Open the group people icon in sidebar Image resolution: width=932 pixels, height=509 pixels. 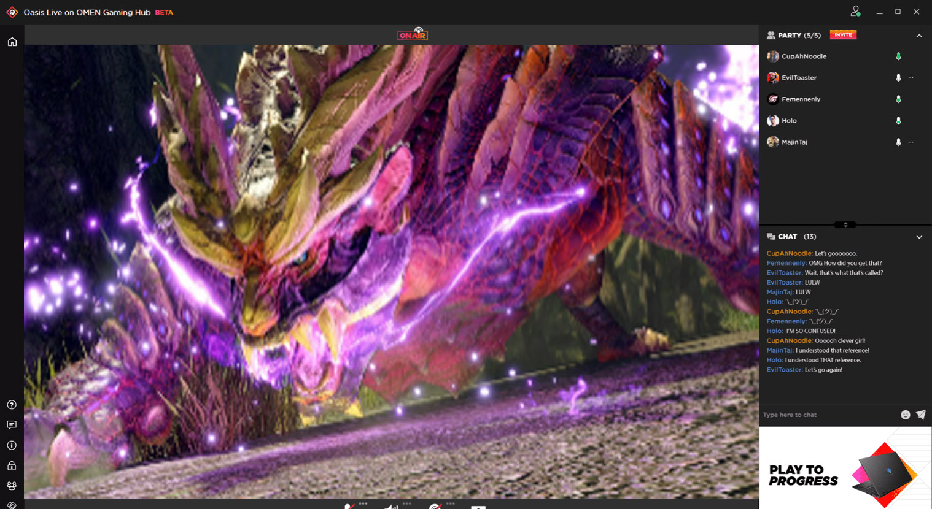tap(12, 486)
